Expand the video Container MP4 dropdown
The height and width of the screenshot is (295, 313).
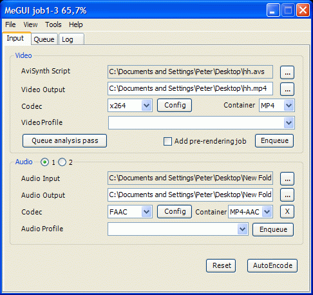(x=277, y=106)
